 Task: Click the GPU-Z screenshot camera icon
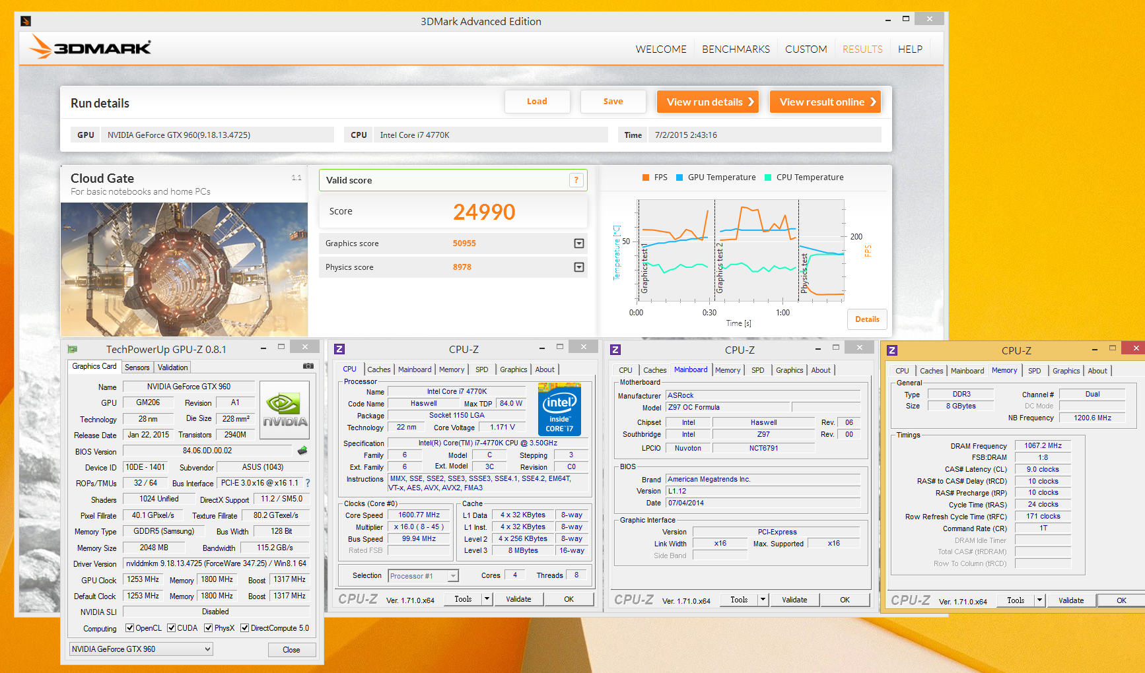308,366
